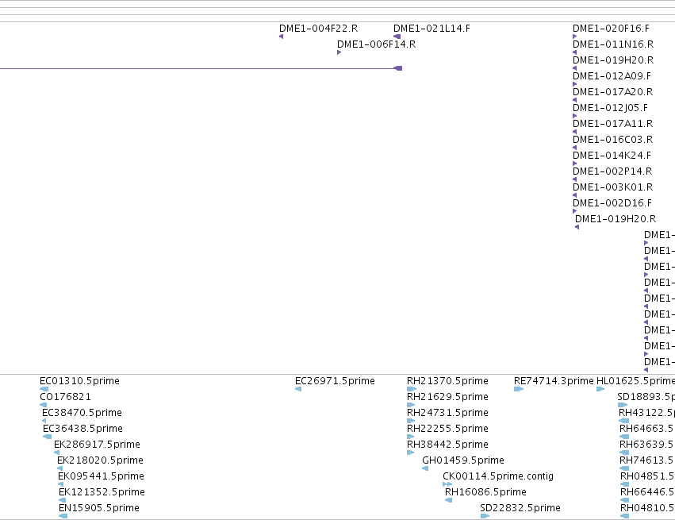Select the HL01625.5prime label
The height and width of the screenshot is (520, 675).
pyautogui.click(x=635, y=381)
